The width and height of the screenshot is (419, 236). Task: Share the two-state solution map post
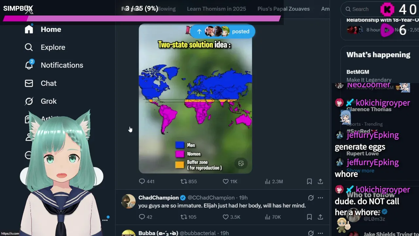(320, 181)
